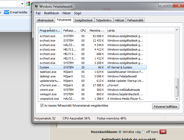The height and width of the screenshot is (140, 184).
Task: Click the E-mail Notifier envelope icon
Action: click(x=7, y=12)
